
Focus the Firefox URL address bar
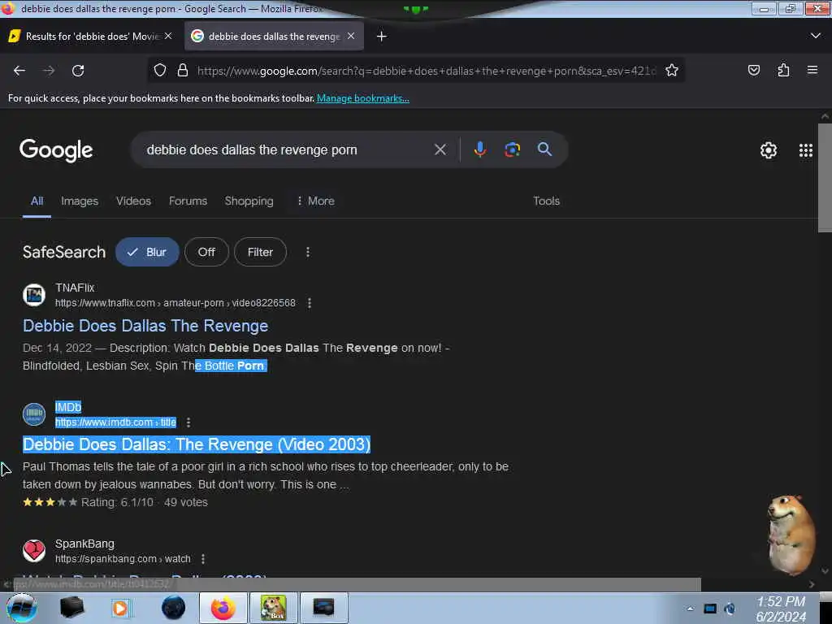(426, 71)
